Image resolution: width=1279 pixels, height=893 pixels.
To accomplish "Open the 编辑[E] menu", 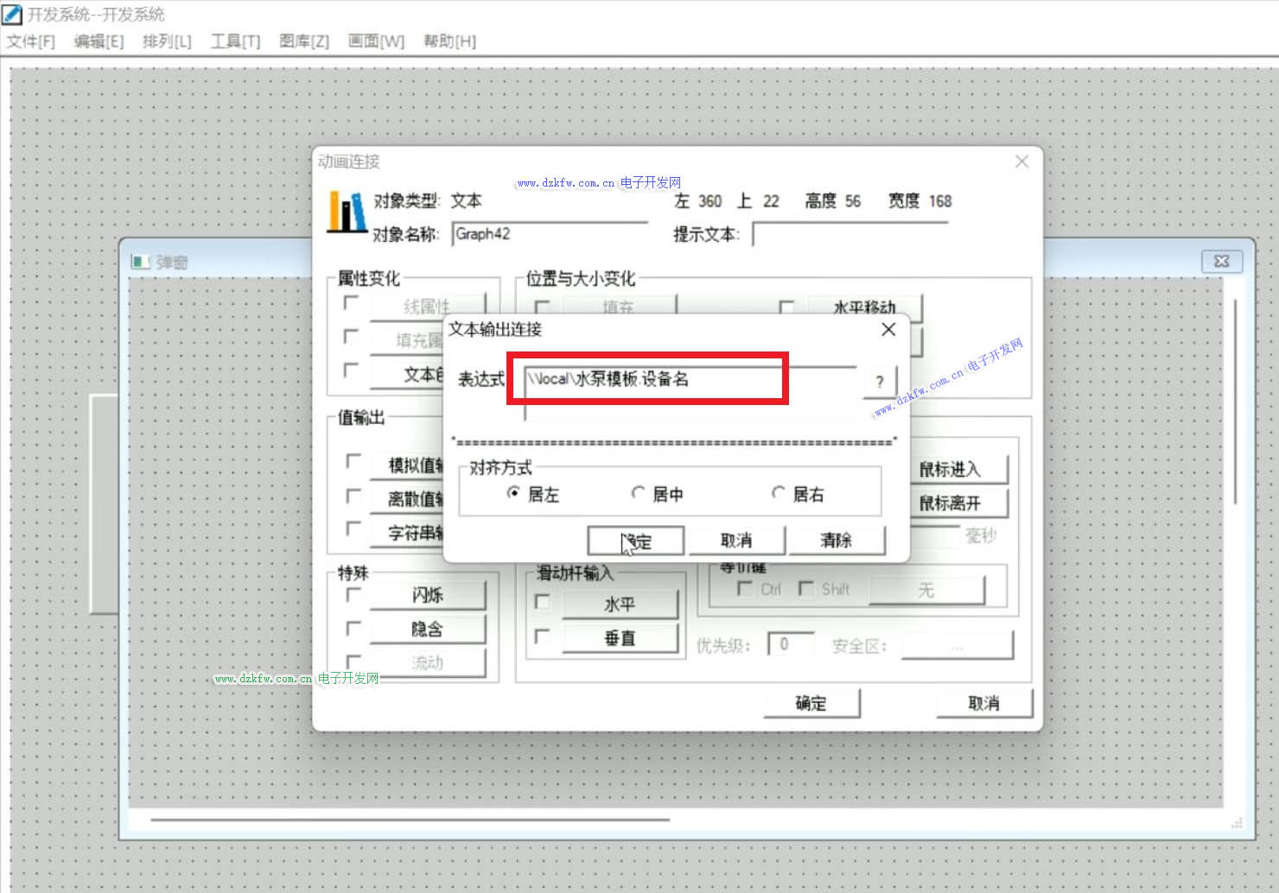I will [99, 41].
